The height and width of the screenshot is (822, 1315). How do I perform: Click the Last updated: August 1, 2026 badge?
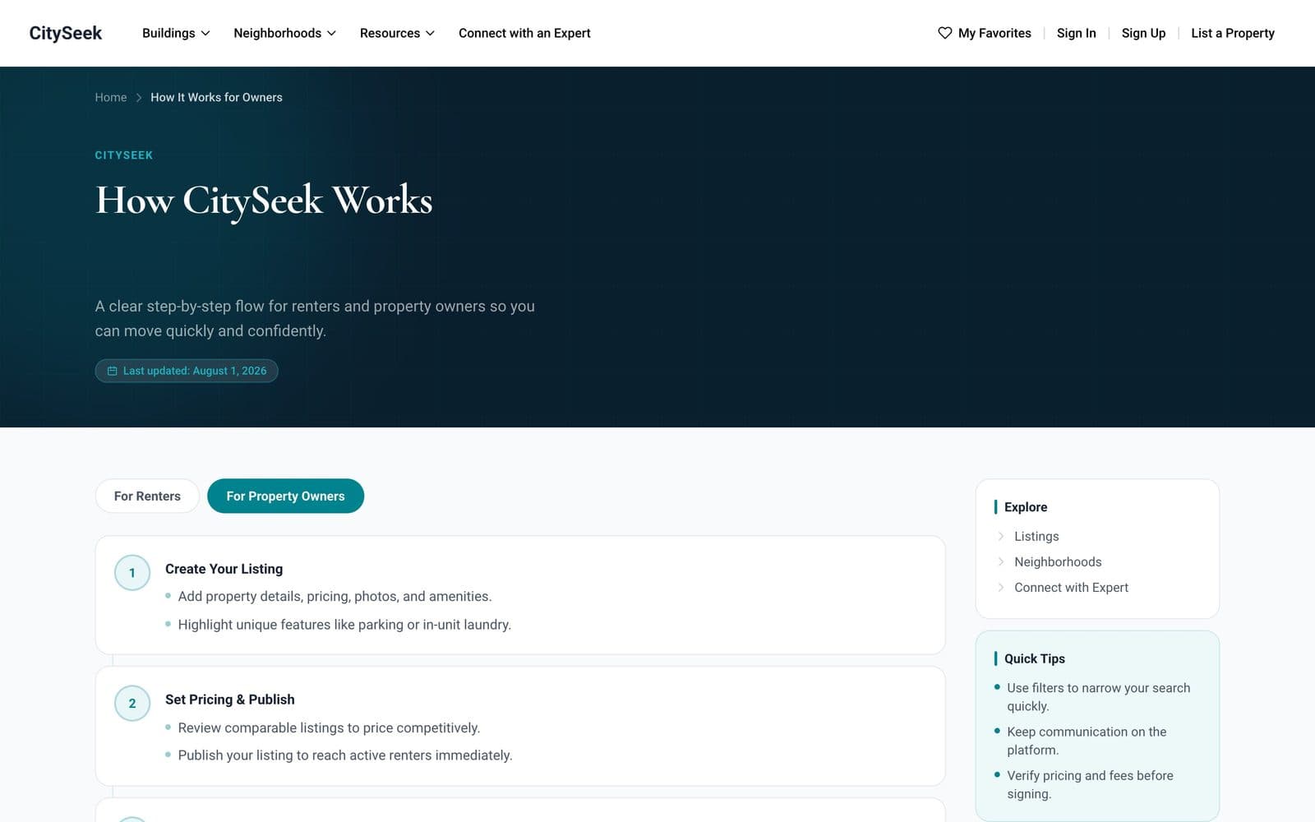pyautogui.click(x=187, y=371)
